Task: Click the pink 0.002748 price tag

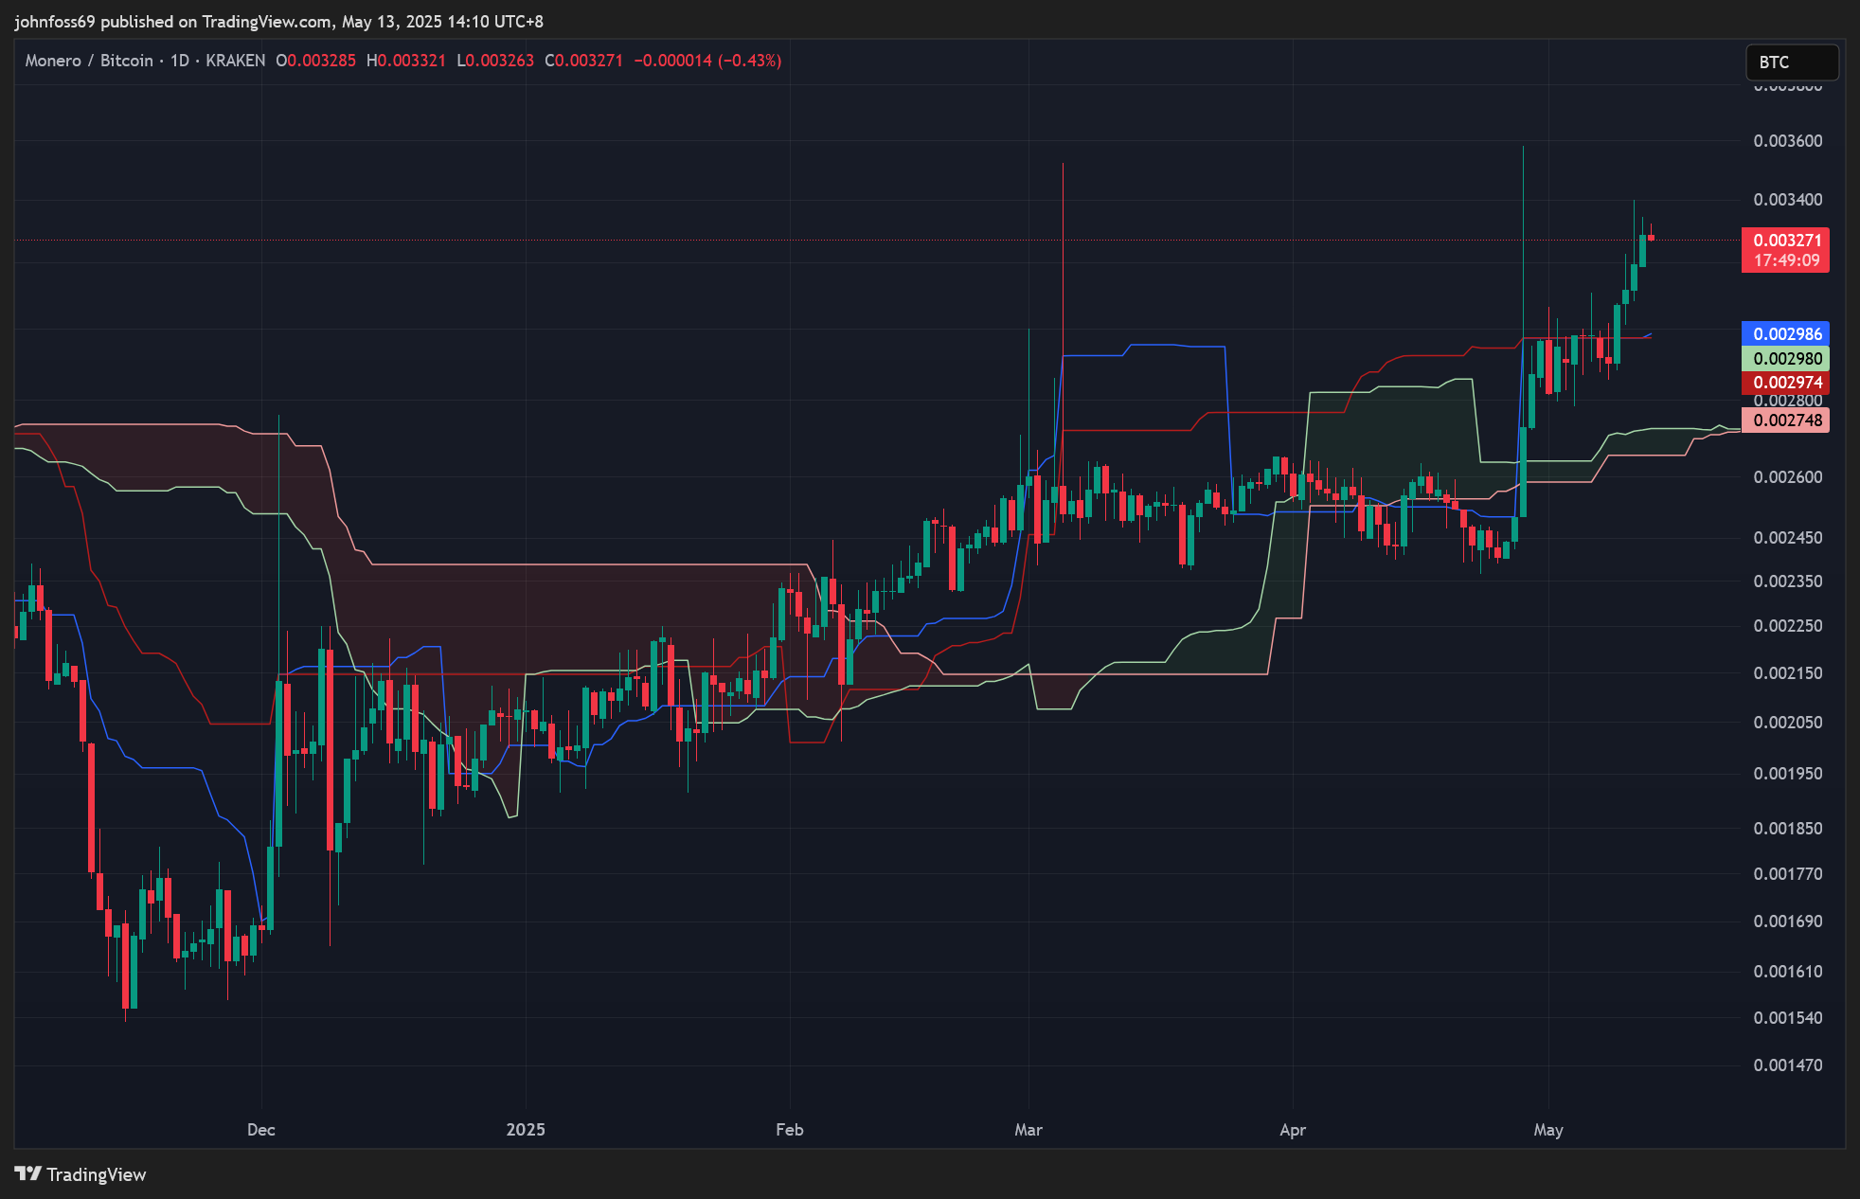Action: 1786,421
